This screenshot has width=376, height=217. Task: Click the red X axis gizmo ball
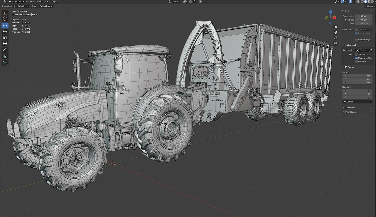[x=335, y=18]
